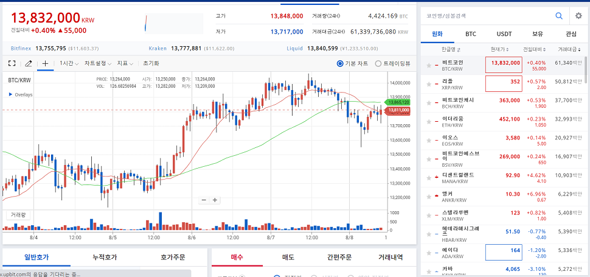The height and width of the screenshot is (277, 590).
Task: Click the red 13,811,000 price tag
Action: [x=397, y=110]
